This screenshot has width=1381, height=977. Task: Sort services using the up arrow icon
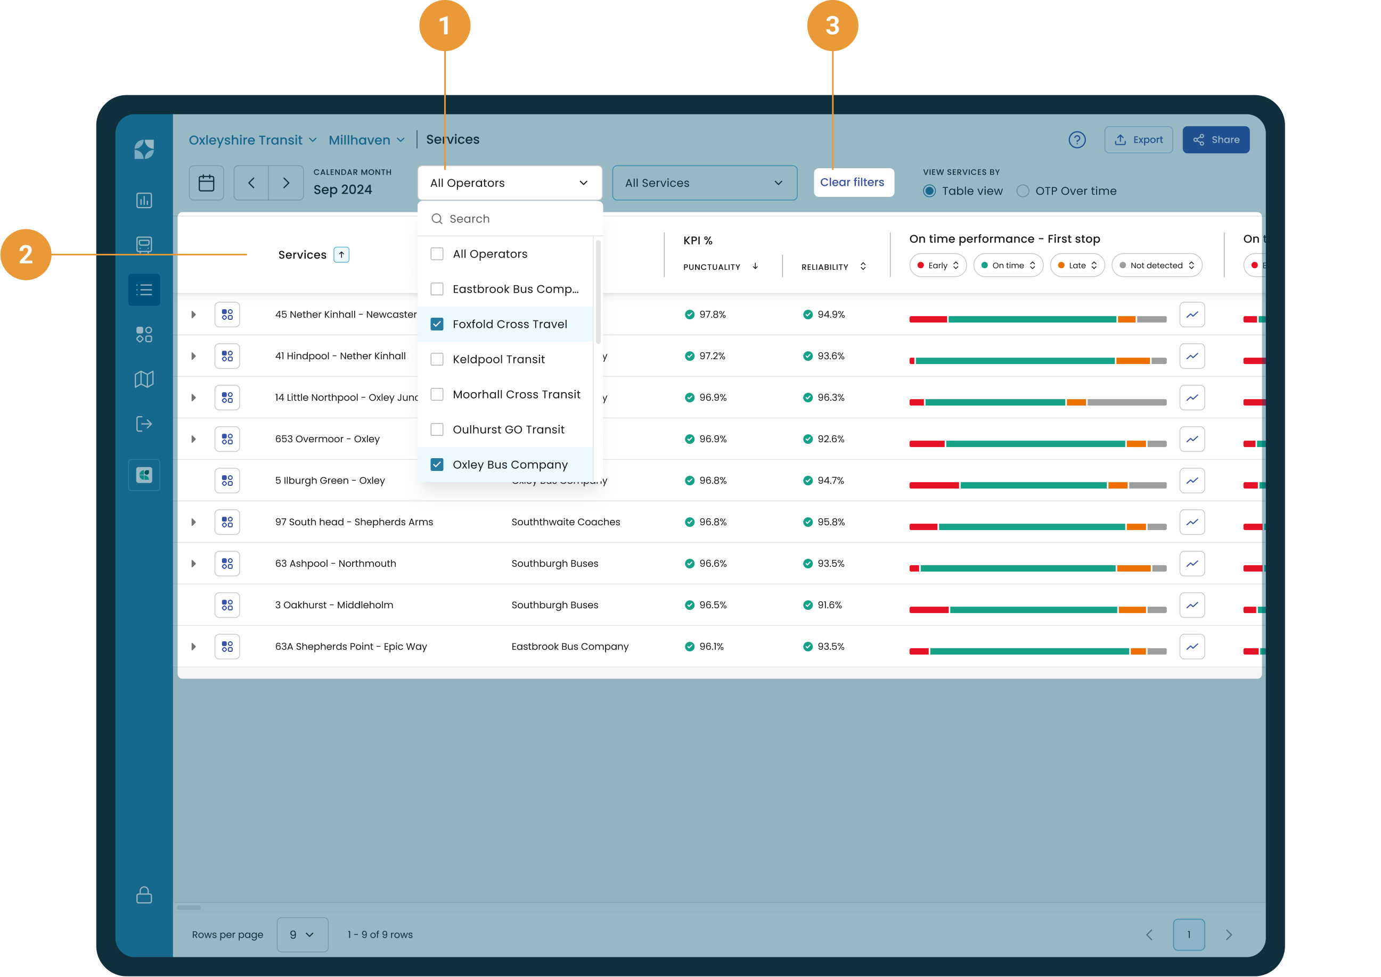click(341, 255)
